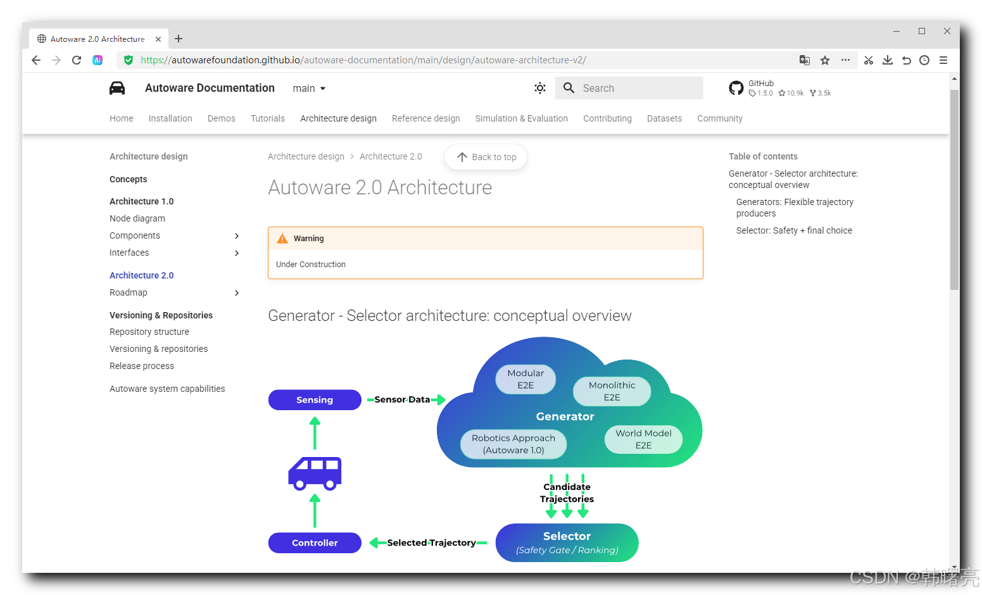Screen dimensions: 982x595
Task: Open Autoware system capabilities link
Action: [167, 389]
